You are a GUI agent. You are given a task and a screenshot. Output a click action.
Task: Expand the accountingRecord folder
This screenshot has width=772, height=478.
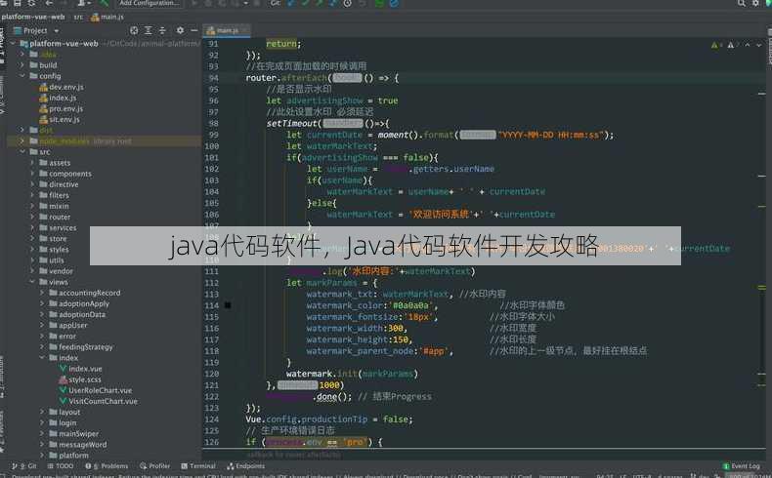point(42,293)
